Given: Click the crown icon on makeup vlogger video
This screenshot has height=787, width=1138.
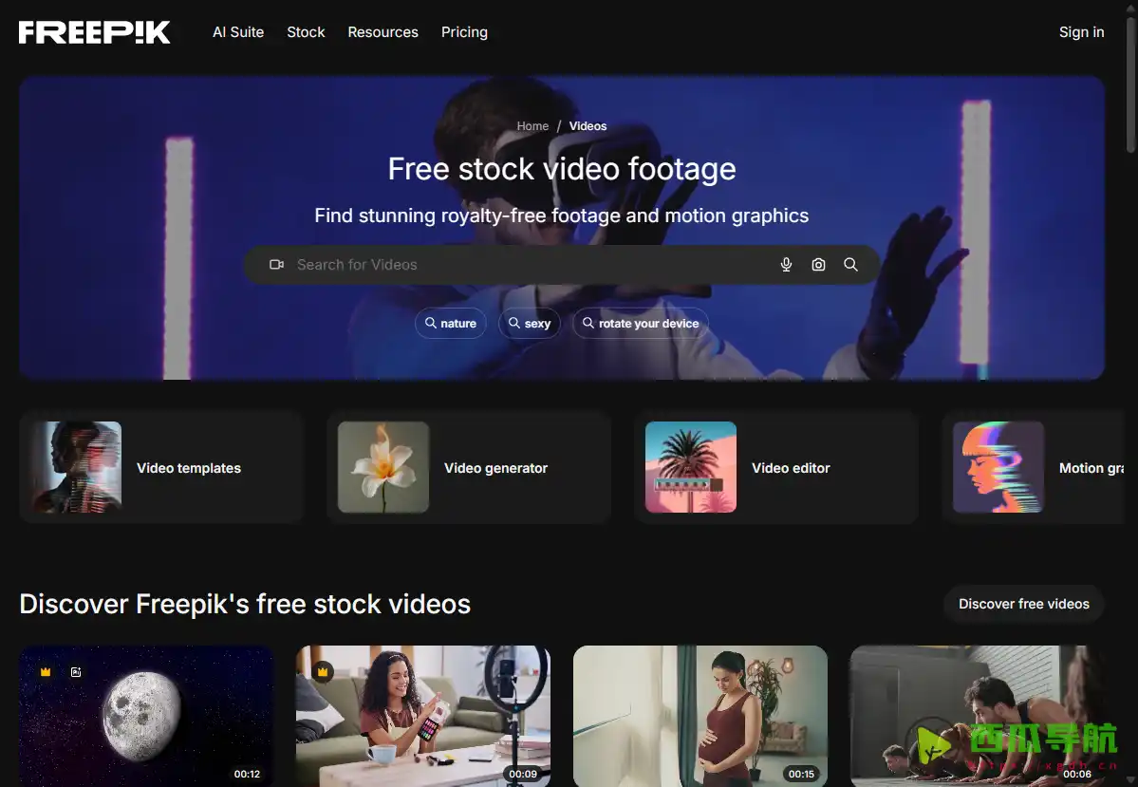Looking at the screenshot, I should coord(323,672).
